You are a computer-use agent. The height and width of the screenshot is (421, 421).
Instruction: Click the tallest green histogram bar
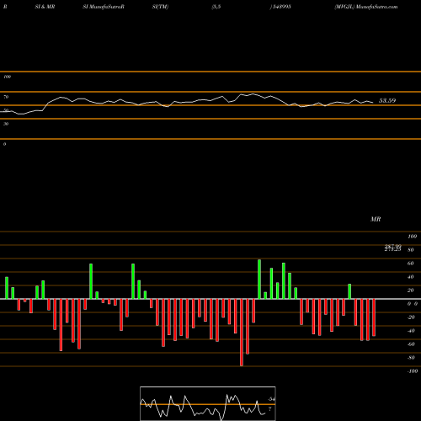259,280
